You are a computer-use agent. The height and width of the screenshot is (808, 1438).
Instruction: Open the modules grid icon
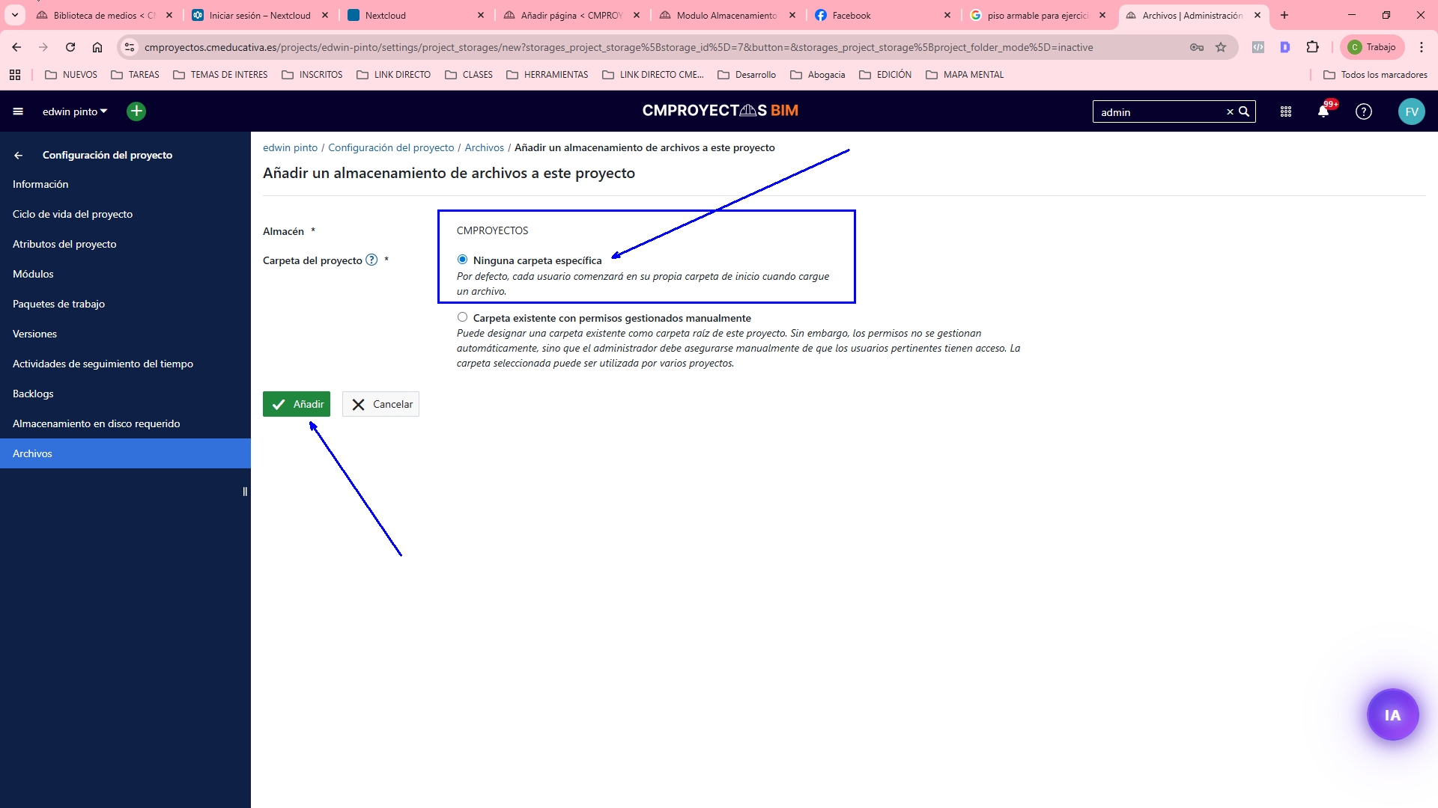(x=1286, y=111)
